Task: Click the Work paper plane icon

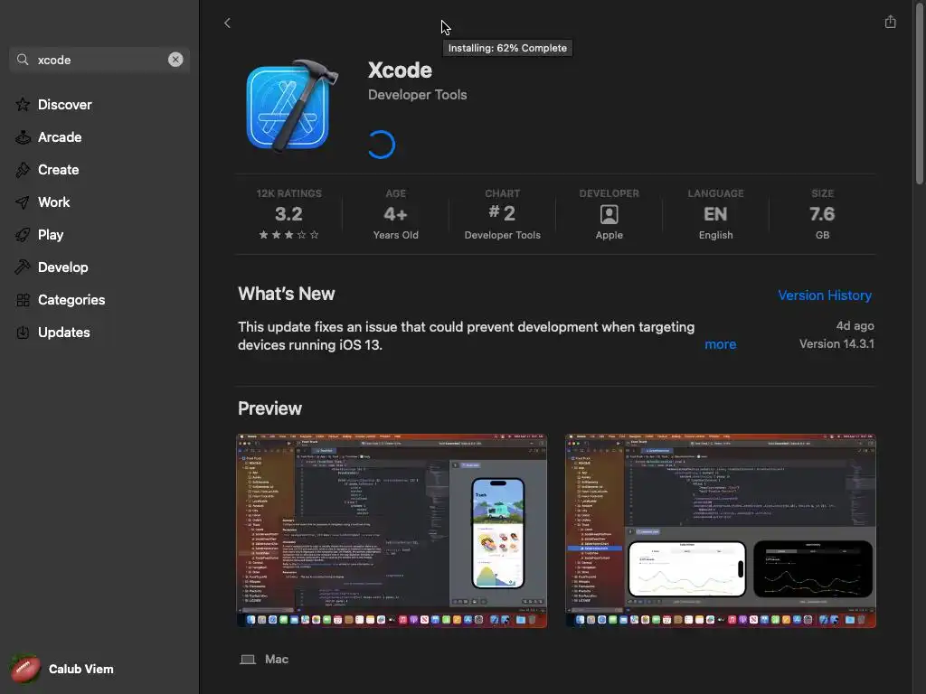Action: pyautogui.click(x=23, y=202)
